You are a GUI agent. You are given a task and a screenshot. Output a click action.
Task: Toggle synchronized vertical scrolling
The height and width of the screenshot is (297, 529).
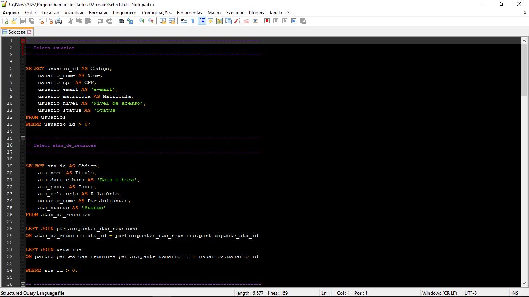(x=163, y=21)
